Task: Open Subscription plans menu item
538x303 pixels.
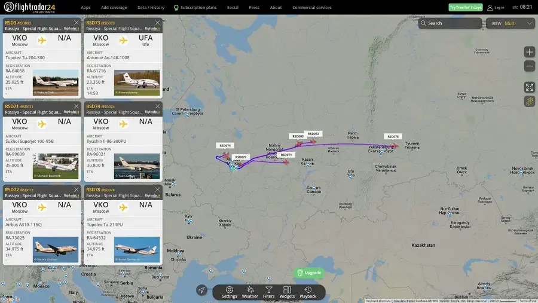Action: pyautogui.click(x=195, y=8)
